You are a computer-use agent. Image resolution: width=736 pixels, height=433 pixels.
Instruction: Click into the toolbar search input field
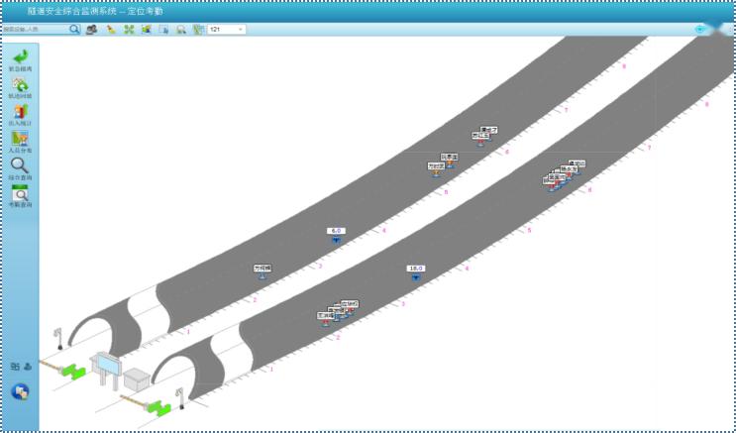[x=36, y=29]
